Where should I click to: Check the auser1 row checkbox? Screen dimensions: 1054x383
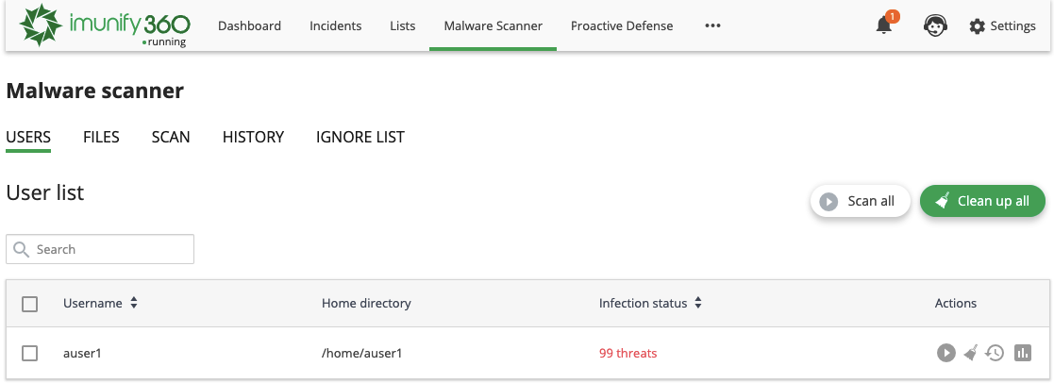(30, 353)
